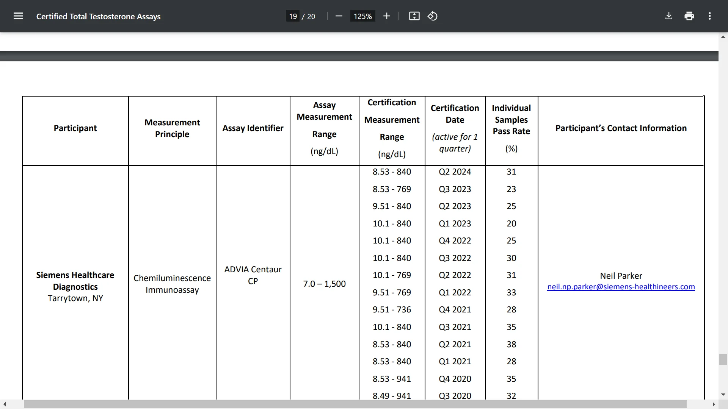Select the document title Certified Total Testosterone Assays

(98, 16)
